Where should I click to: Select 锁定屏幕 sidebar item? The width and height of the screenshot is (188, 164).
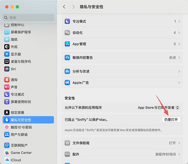pos(28,113)
